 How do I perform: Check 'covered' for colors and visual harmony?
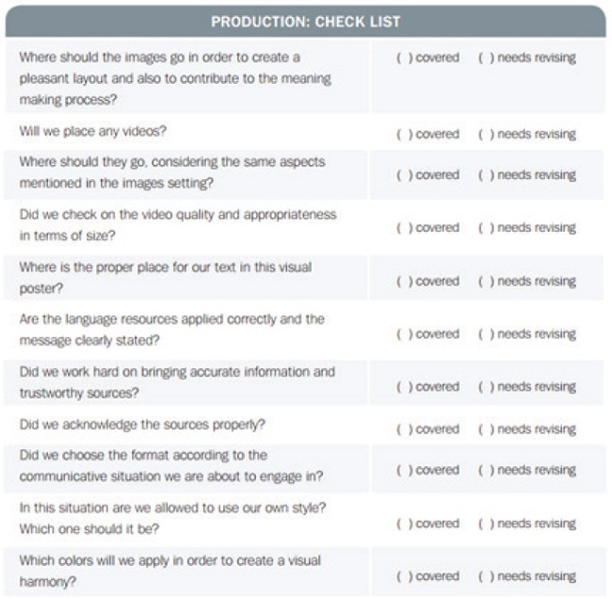(401, 576)
